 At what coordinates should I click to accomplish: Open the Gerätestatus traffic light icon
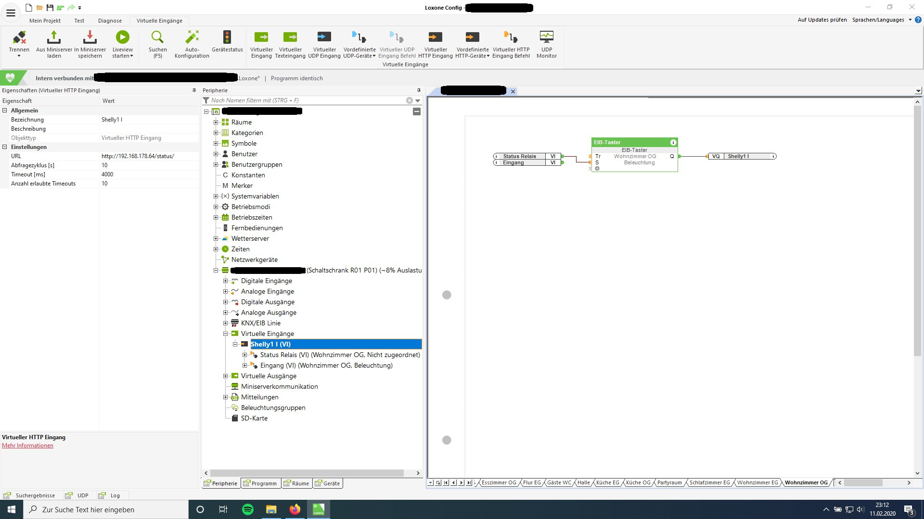pos(227,37)
